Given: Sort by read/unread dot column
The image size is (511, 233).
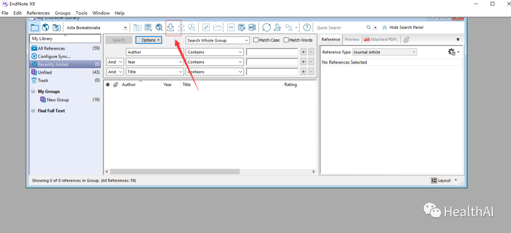Looking at the screenshot, I should pyautogui.click(x=108, y=84).
